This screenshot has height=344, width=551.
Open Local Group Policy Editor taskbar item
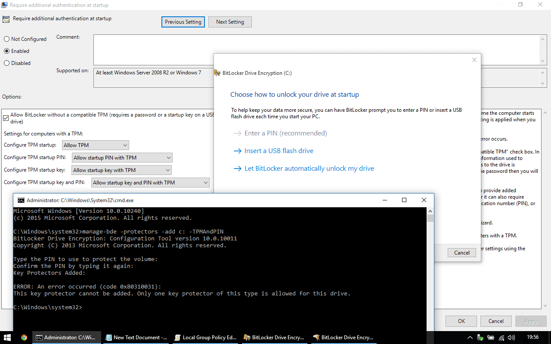[206, 338]
